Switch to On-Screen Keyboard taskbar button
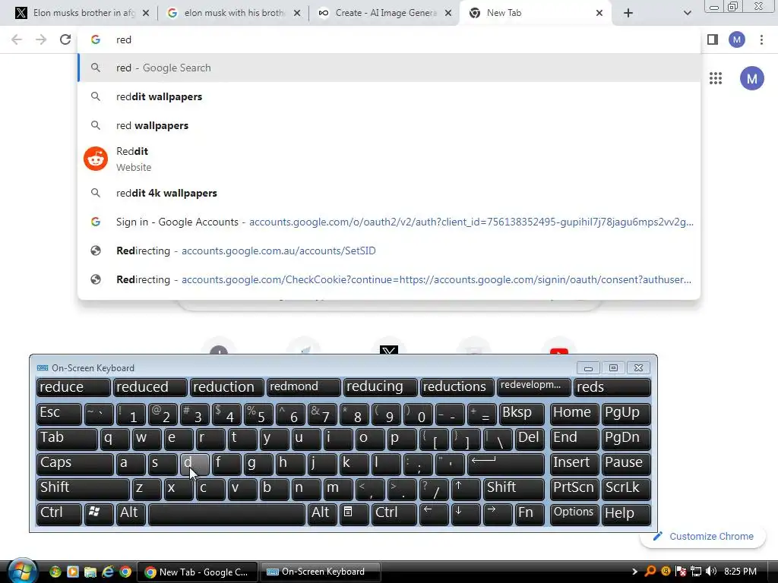The height and width of the screenshot is (583, 778). 321,572
